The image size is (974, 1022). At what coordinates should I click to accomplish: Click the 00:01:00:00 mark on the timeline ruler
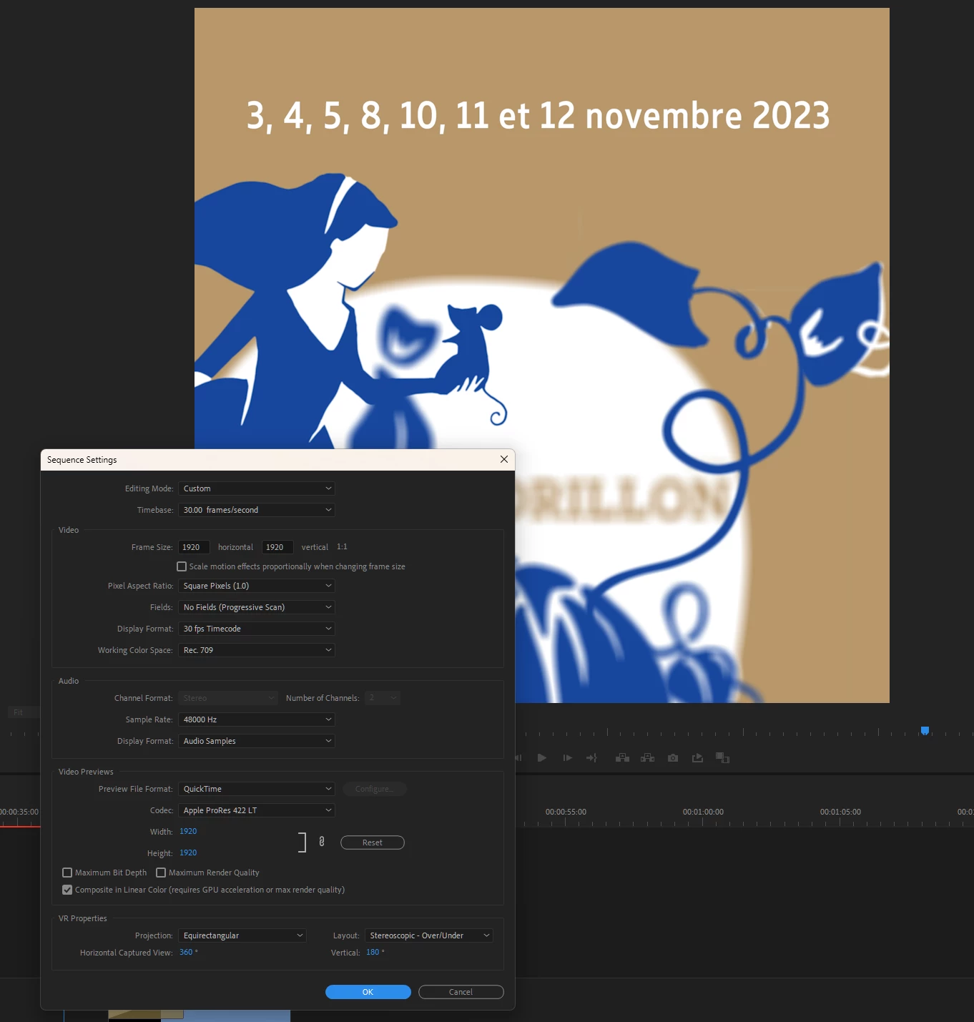pos(703,812)
